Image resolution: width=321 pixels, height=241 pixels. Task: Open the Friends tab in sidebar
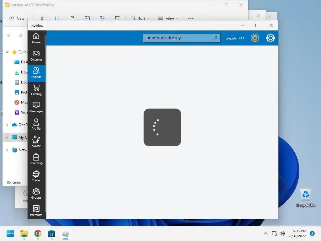click(36, 73)
